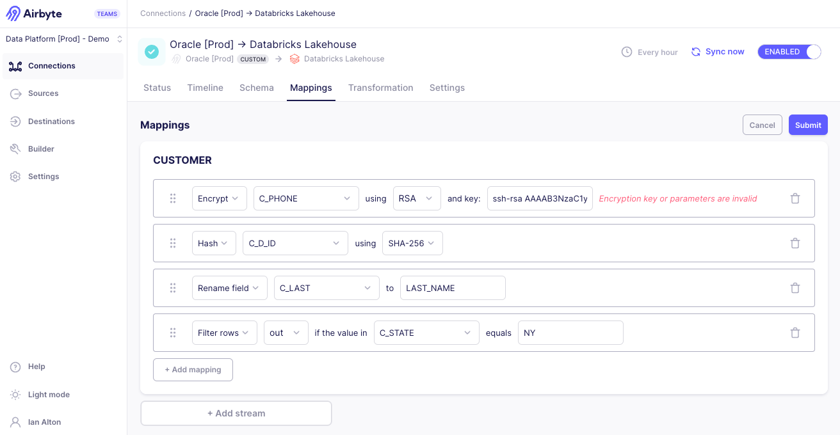Open the SHA-256 hash method dropdown
This screenshot has width=840, height=435.
[412, 243]
